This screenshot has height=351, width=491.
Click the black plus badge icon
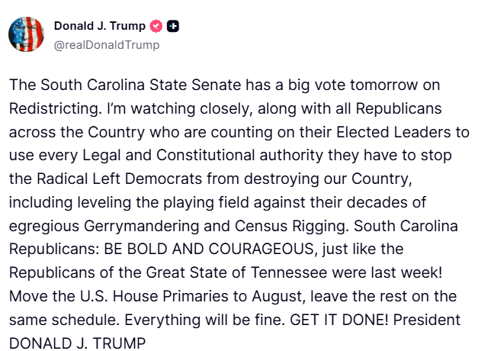coord(172,26)
